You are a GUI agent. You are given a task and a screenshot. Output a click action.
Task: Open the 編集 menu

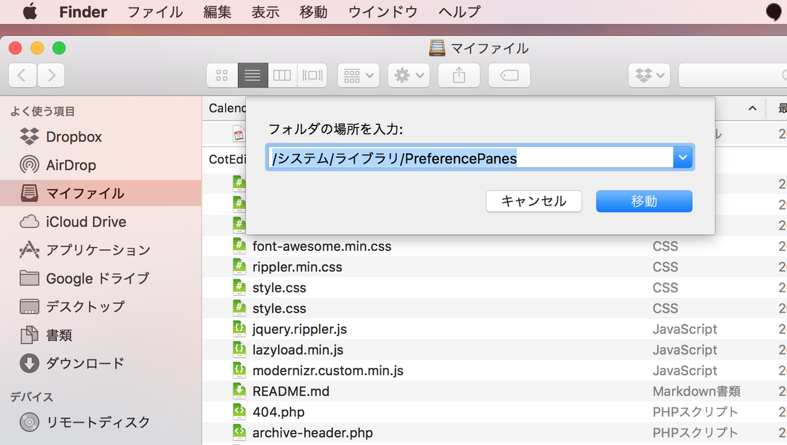tap(217, 12)
